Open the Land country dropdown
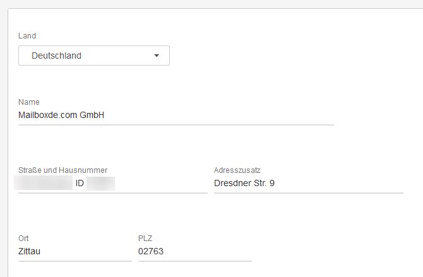The height and width of the screenshot is (277, 423). [93, 56]
